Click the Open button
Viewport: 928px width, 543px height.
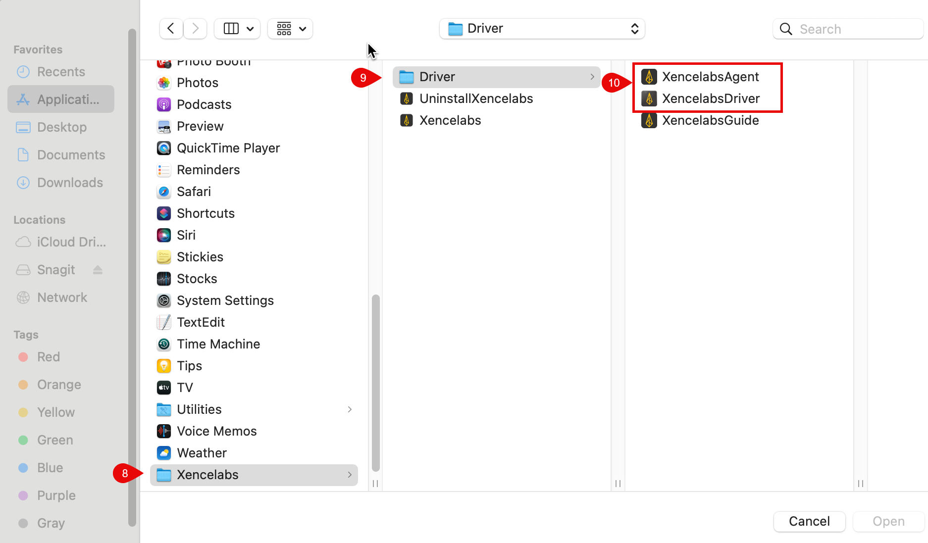pyautogui.click(x=888, y=521)
